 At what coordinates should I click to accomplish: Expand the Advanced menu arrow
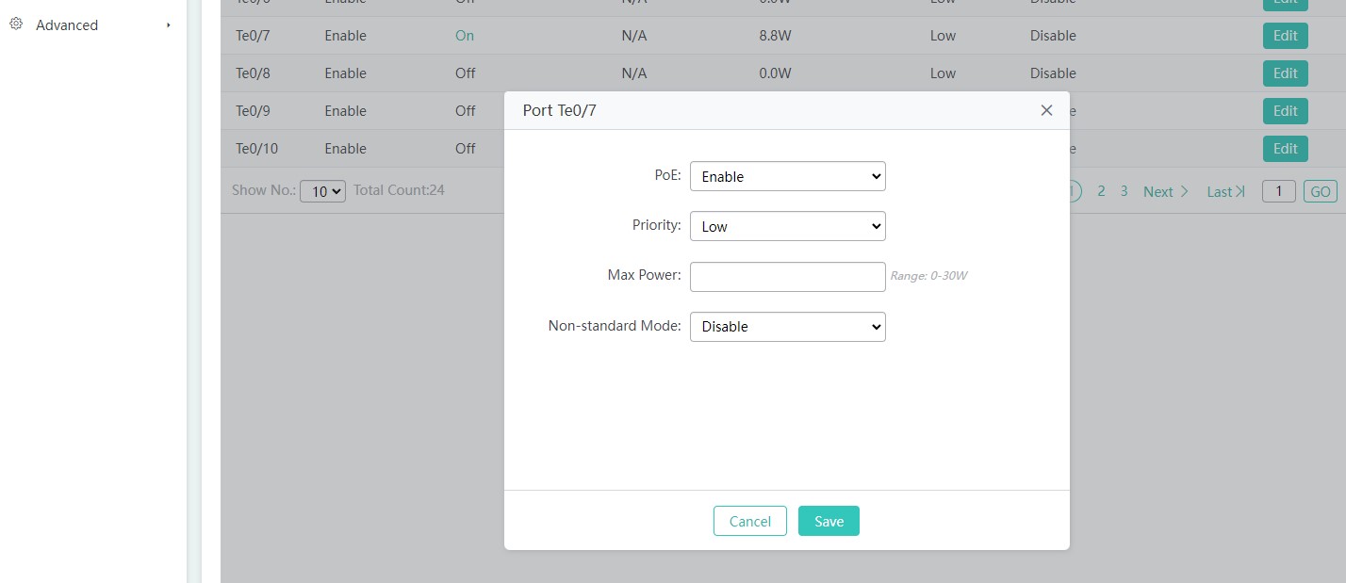click(x=169, y=25)
